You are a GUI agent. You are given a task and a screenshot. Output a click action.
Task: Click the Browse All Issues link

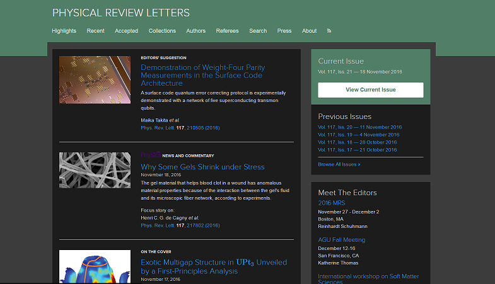click(339, 164)
